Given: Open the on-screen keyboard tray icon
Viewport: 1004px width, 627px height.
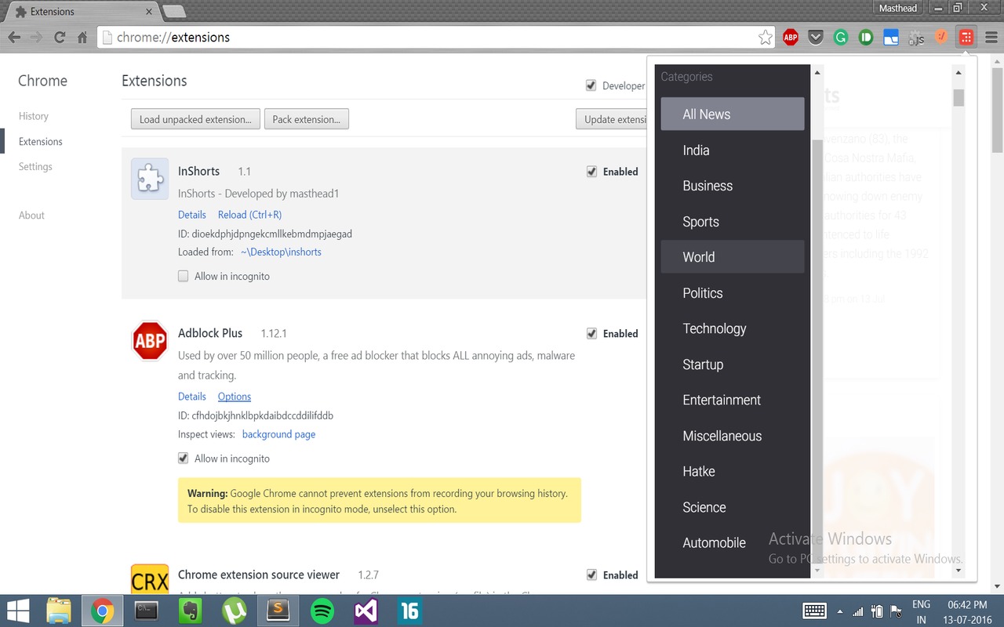Looking at the screenshot, I should coord(814,611).
